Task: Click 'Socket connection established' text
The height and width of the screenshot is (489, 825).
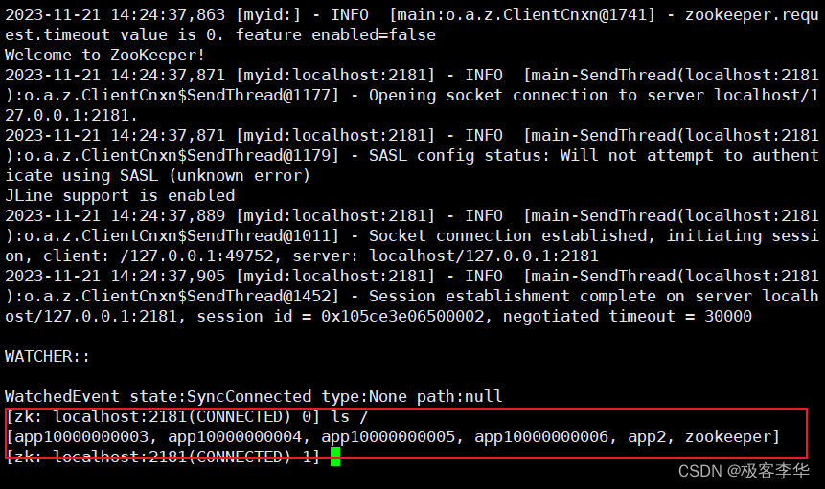Action: coord(508,235)
